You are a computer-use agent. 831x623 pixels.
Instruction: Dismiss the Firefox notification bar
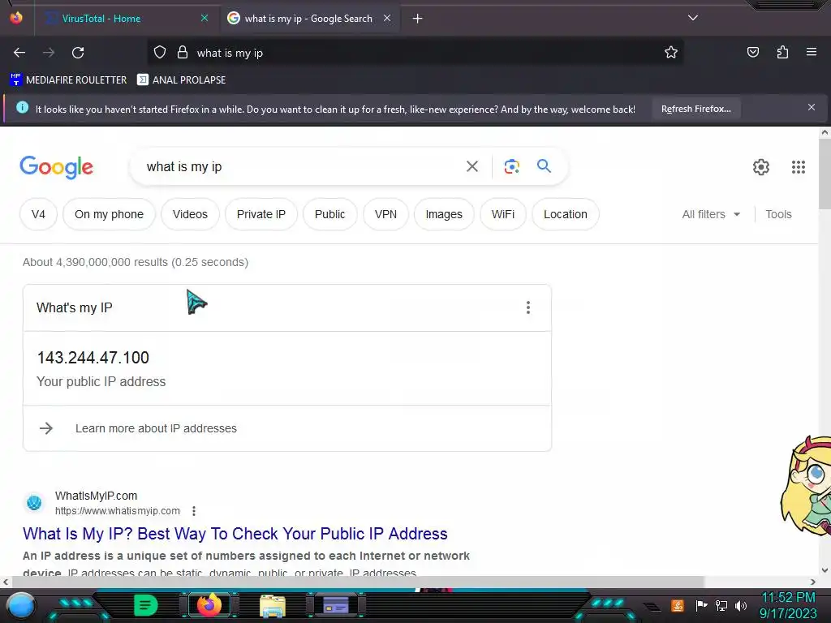pyautogui.click(x=812, y=108)
